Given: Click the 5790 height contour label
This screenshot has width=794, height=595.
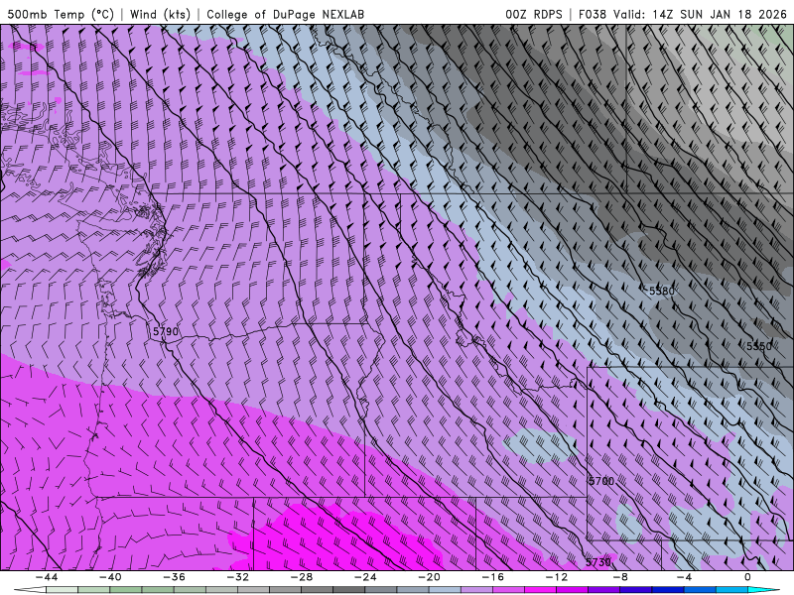Looking at the screenshot, I should click(x=166, y=331).
